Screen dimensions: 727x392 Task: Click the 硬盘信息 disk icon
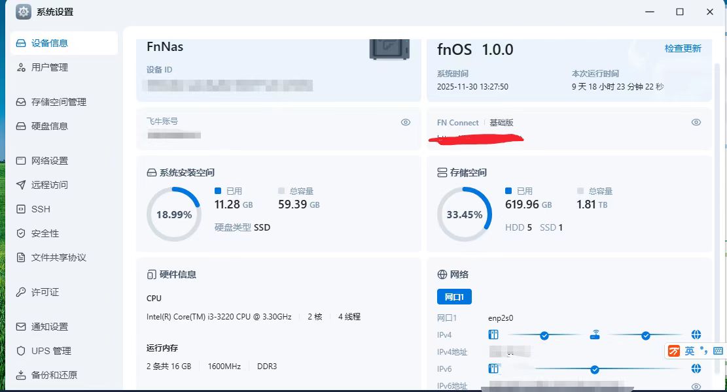21,126
